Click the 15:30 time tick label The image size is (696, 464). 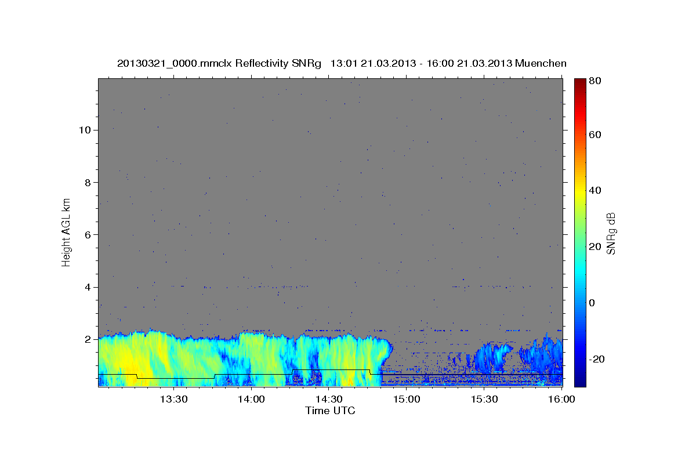485,399
